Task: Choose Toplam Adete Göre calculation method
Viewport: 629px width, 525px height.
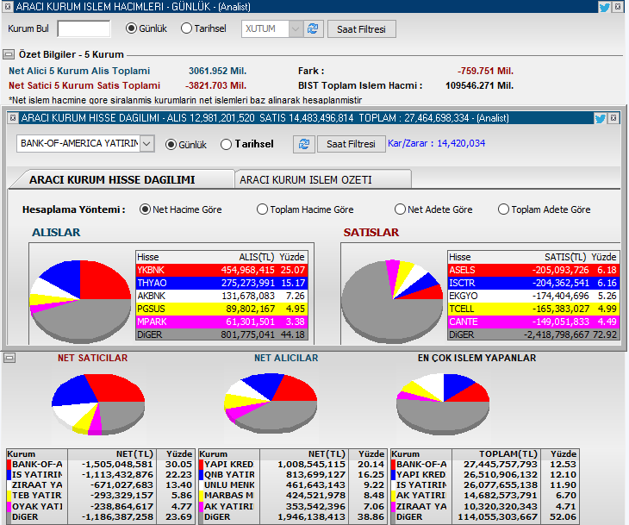Action: [x=503, y=209]
